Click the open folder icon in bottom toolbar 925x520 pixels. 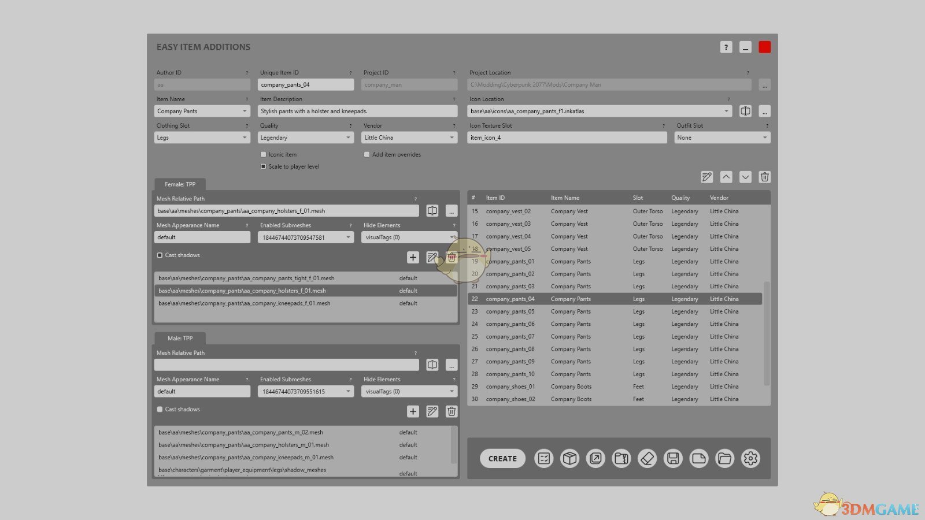coord(724,458)
